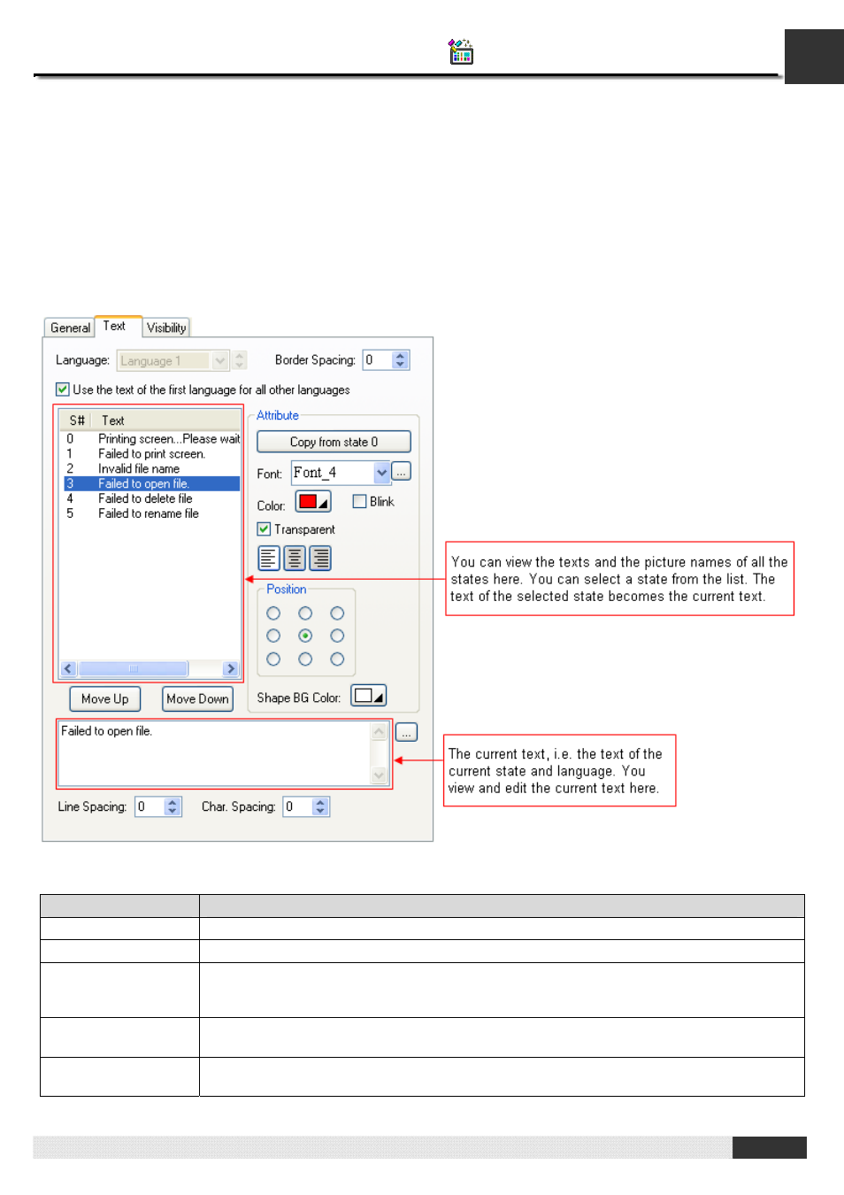Toggle 'Use the text of the first language' checkbox
844x1195 pixels.
[x=63, y=389]
